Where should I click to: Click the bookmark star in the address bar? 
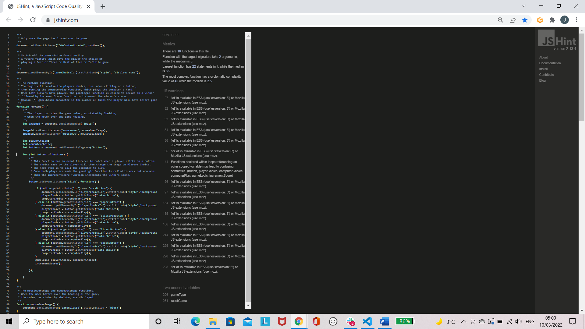(x=525, y=20)
